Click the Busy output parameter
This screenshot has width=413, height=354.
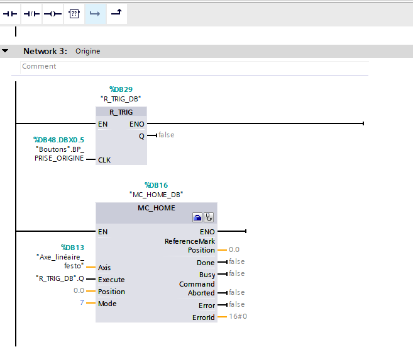[207, 275]
